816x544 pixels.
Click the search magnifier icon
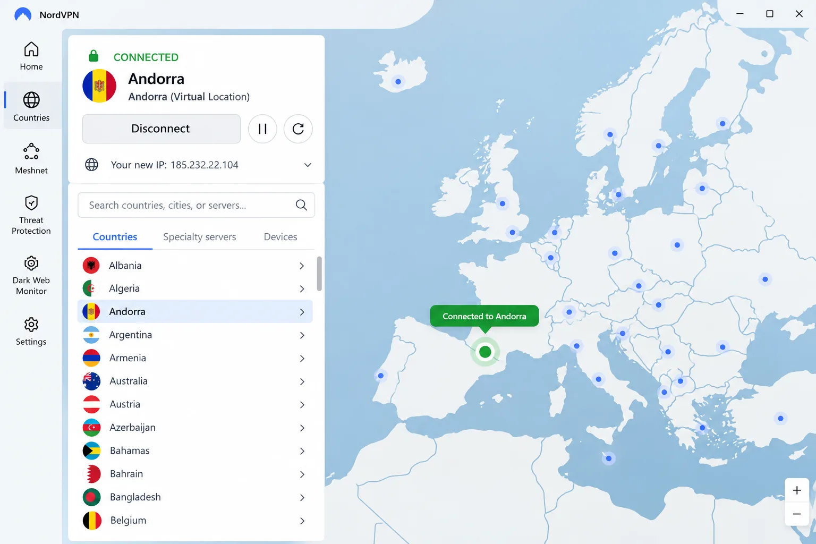301,205
